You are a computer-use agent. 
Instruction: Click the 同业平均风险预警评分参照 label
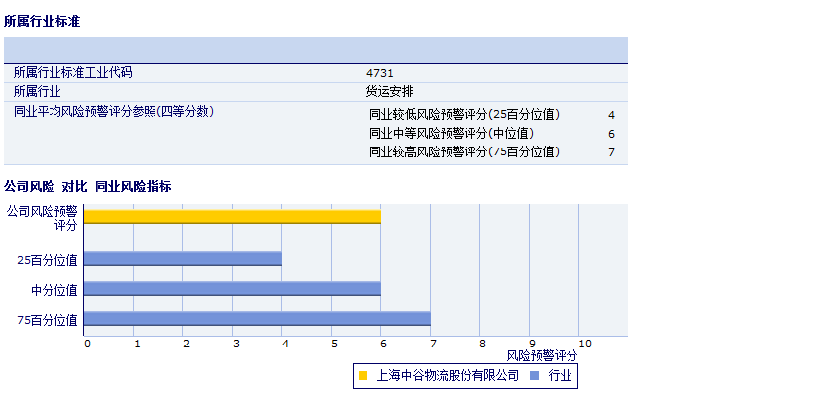point(114,112)
